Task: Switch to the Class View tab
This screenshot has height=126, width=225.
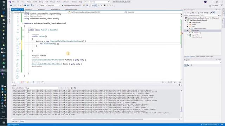Action: click(210, 56)
